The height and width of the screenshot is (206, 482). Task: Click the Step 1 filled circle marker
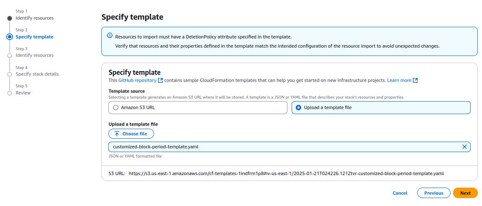pyautogui.click(x=10, y=18)
